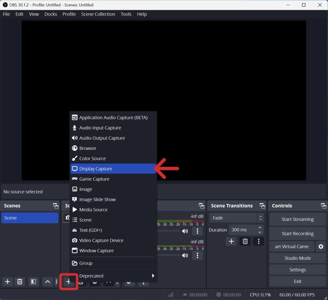The height and width of the screenshot is (300, 328).
Task: Open the Scene Transitions pop-out icon
Action: pos(262,206)
